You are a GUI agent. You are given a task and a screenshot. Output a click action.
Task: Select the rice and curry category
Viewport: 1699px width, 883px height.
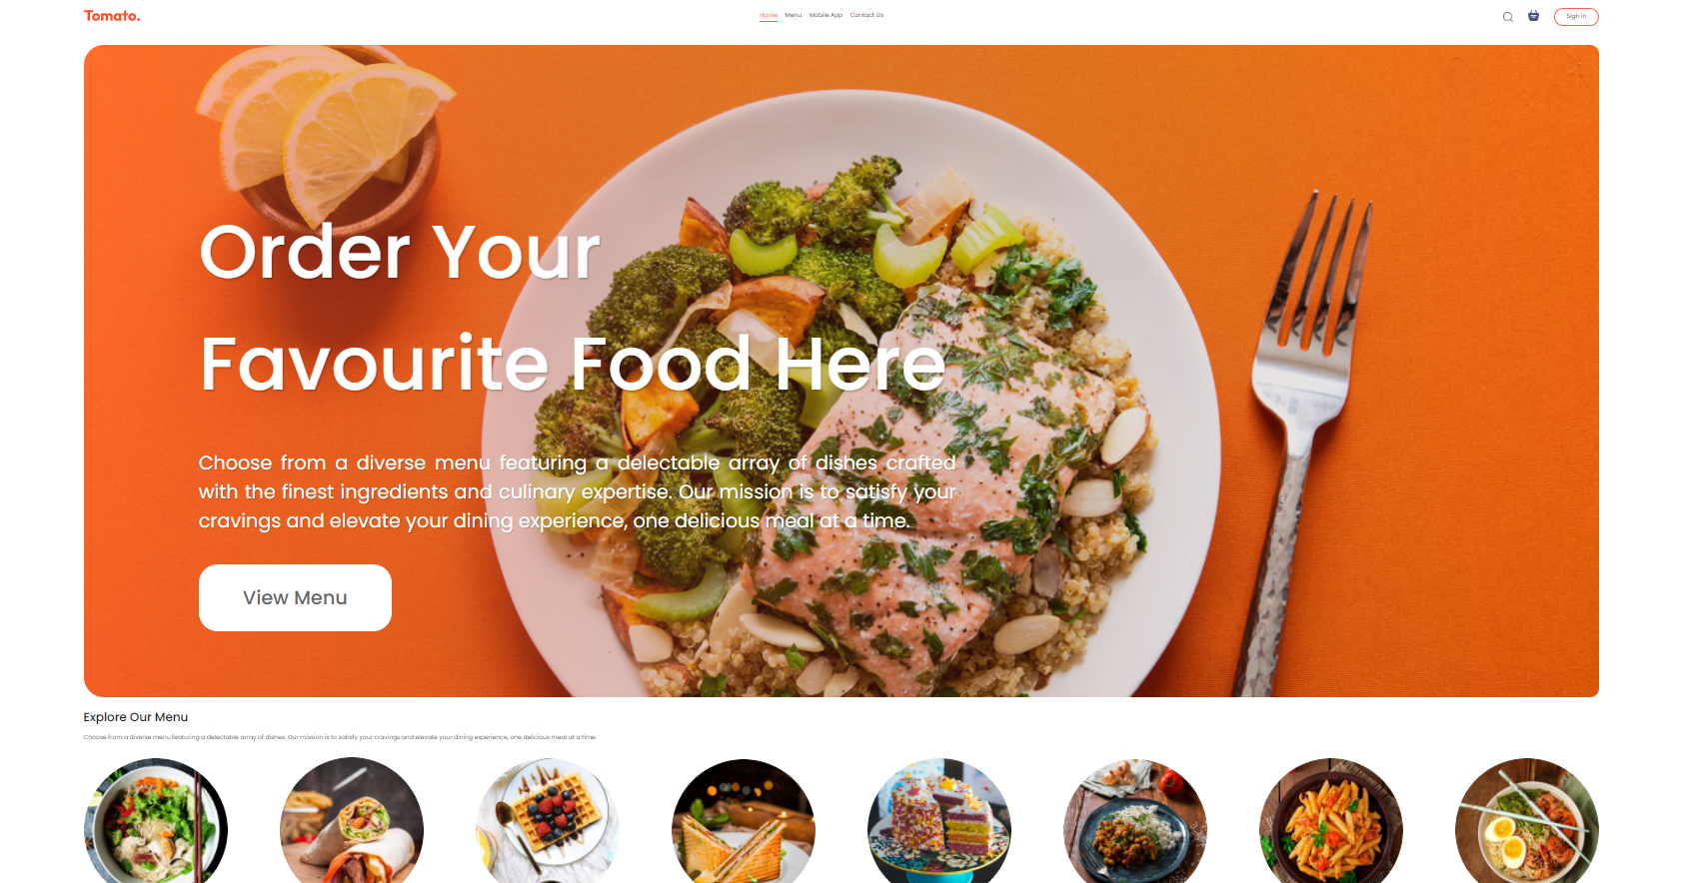(x=1135, y=821)
